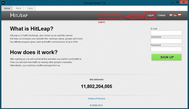Viewport: 189px width, 109px height.
Task: Click the © 2008-2013 copyright text
Action: click(x=96, y=105)
